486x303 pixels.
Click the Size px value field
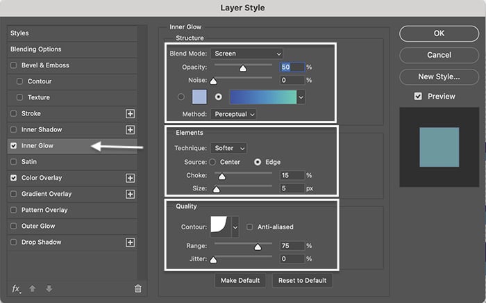[292, 188]
